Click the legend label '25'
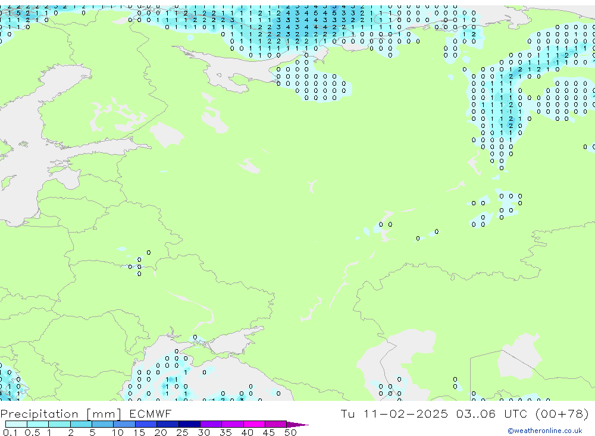The height and width of the screenshot is (436, 595). [x=182, y=432]
